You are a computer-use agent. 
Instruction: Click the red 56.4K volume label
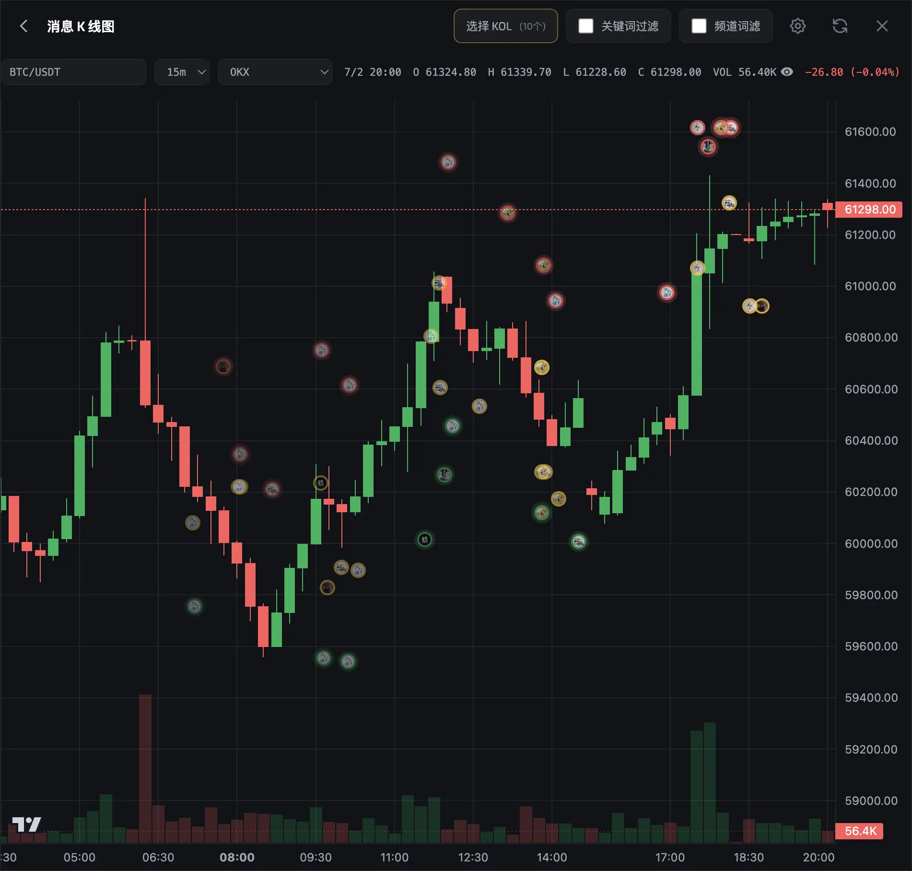(859, 831)
